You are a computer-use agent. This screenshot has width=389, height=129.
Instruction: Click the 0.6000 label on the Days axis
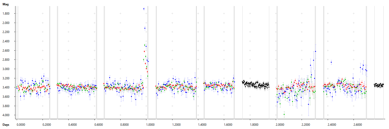point(99,125)
